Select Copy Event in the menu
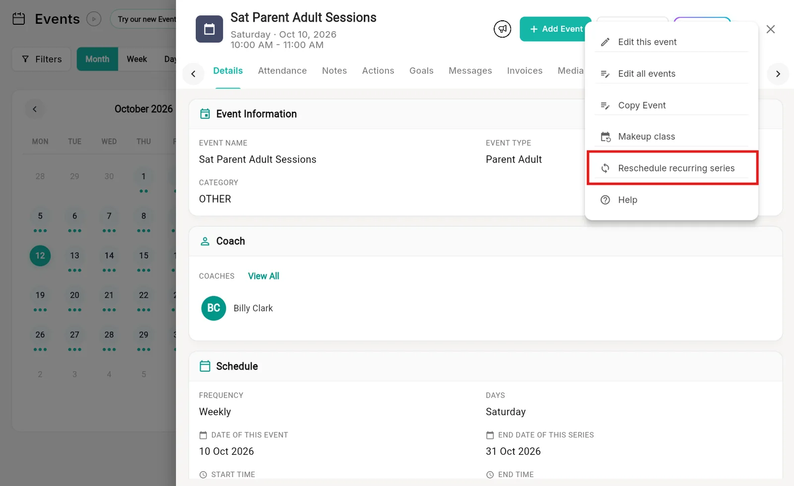 tap(671, 106)
